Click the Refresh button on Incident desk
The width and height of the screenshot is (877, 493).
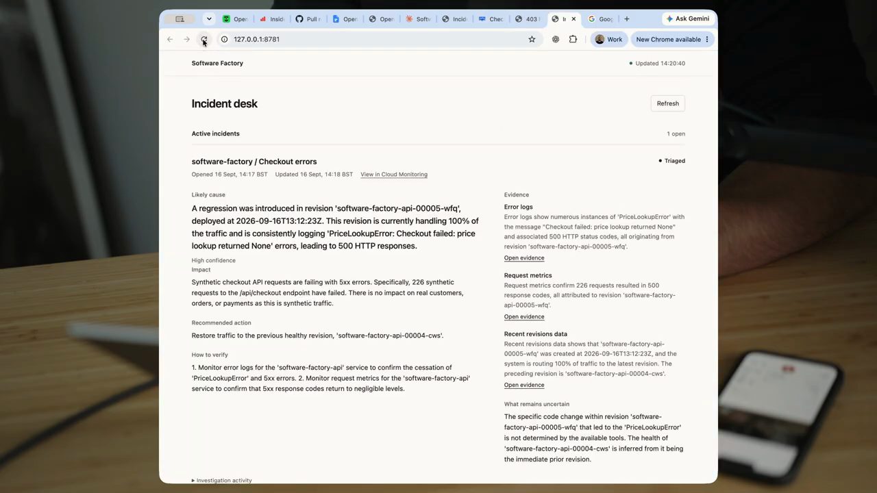[x=667, y=103]
